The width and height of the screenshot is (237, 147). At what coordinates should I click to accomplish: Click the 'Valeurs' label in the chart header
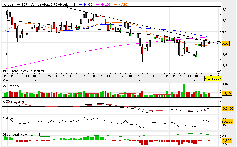pos(8,5)
